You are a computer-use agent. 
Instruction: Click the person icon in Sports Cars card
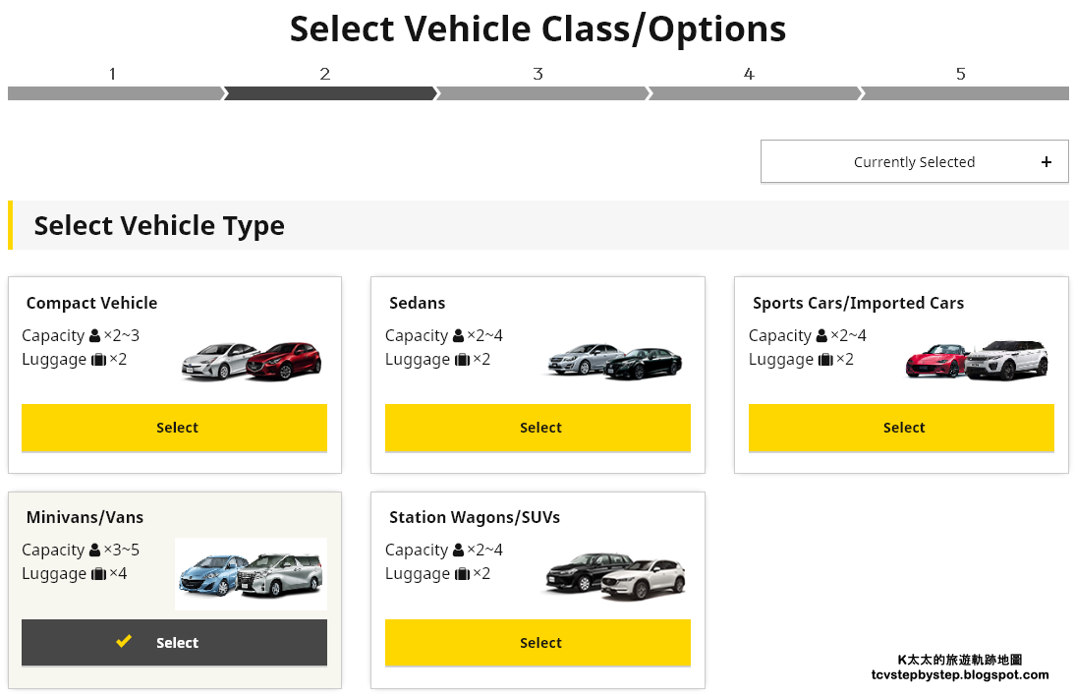pos(821,335)
